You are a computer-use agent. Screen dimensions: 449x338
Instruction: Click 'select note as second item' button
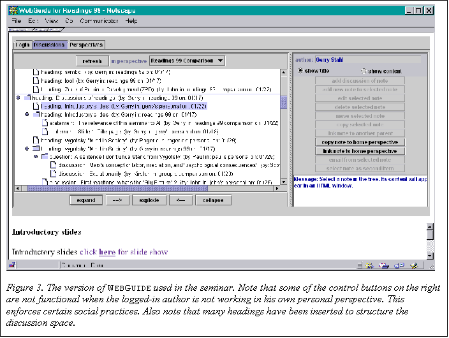tap(360, 168)
